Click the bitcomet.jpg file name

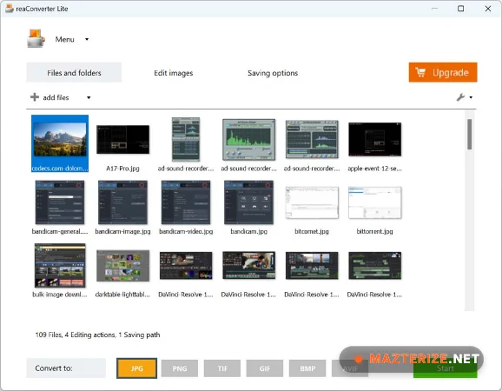312,231
